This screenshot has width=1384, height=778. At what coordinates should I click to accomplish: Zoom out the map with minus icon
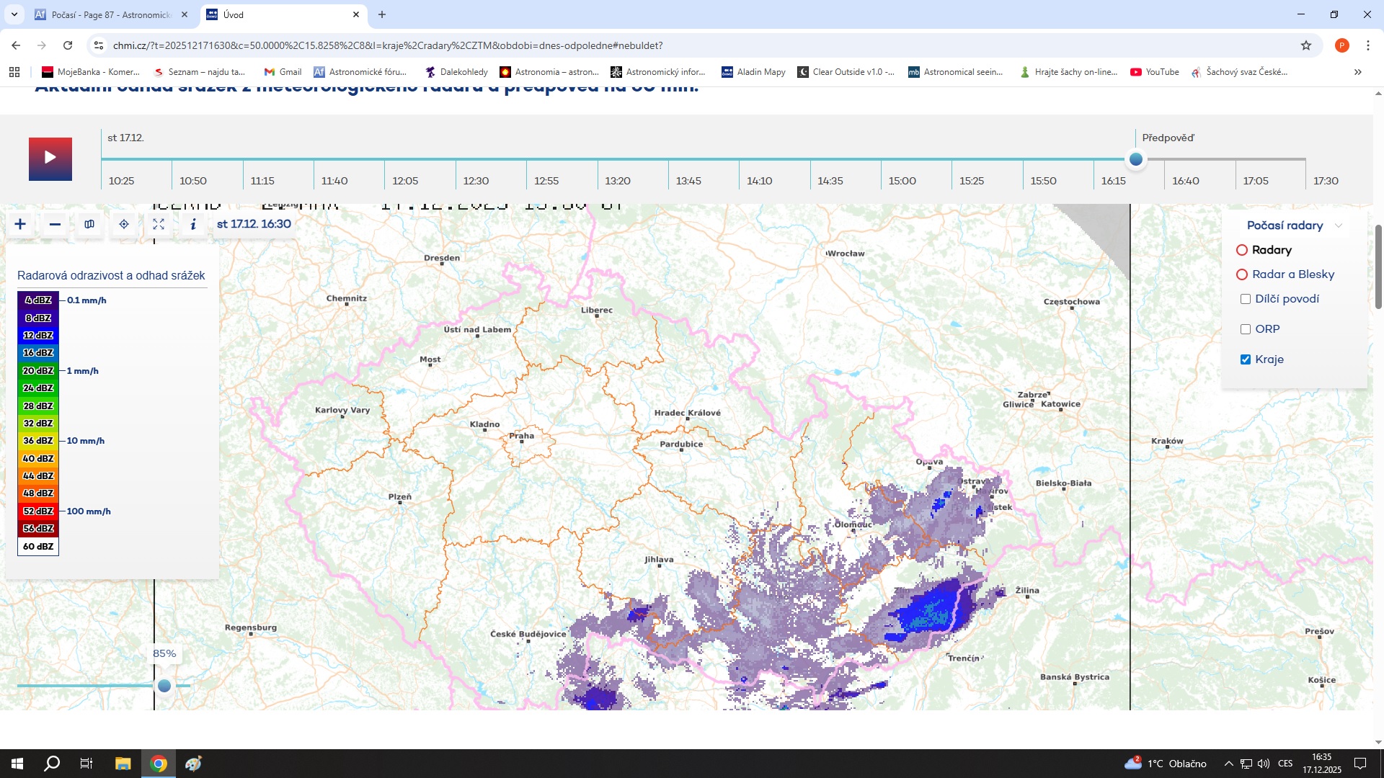click(x=55, y=224)
